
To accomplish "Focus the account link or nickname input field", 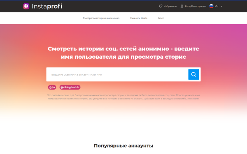I will 117,74.
